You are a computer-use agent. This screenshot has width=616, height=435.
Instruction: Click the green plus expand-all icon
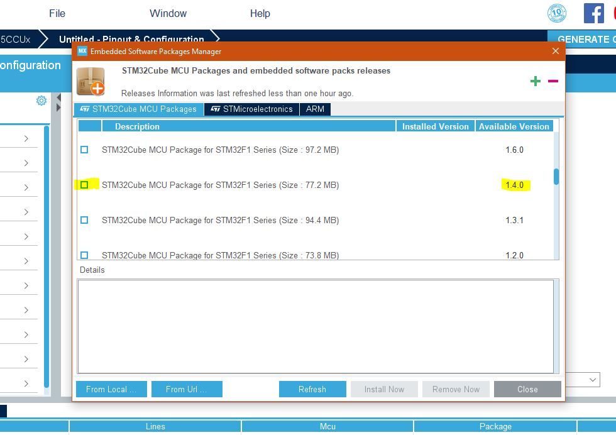tap(535, 81)
